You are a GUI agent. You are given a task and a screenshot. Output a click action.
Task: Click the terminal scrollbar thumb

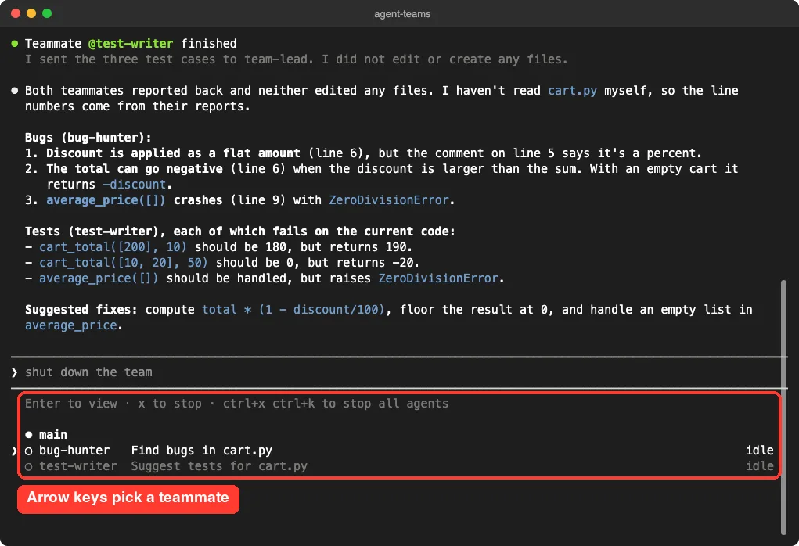tap(783, 407)
